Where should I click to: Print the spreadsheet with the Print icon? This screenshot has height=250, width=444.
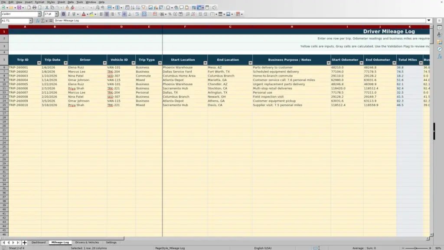[x=34, y=8]
